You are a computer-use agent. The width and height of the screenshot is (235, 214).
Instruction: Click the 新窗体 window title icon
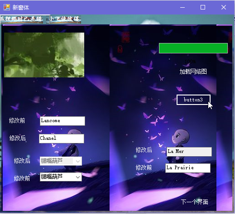click(x=7, y=7)
